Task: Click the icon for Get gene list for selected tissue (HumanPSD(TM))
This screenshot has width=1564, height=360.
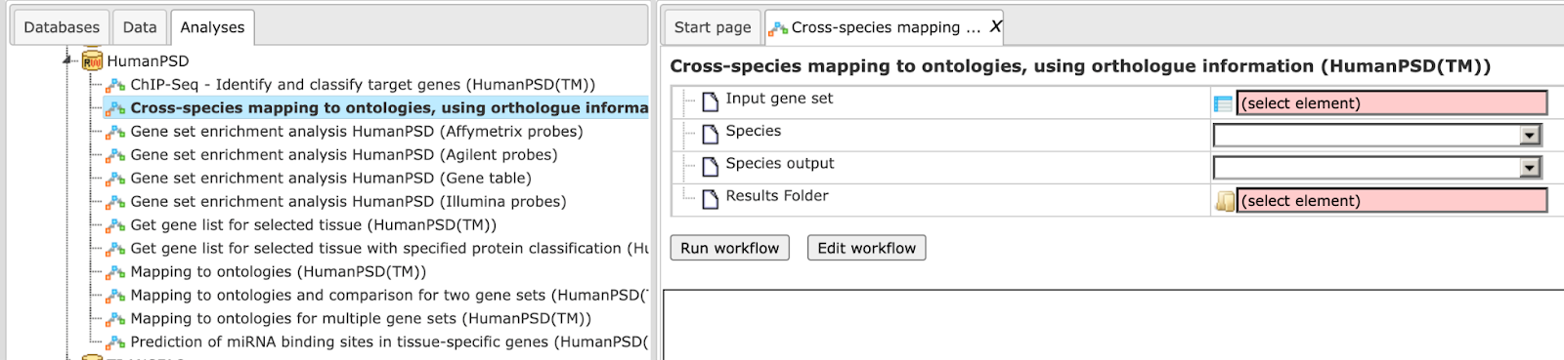Action: click(115, 225)
